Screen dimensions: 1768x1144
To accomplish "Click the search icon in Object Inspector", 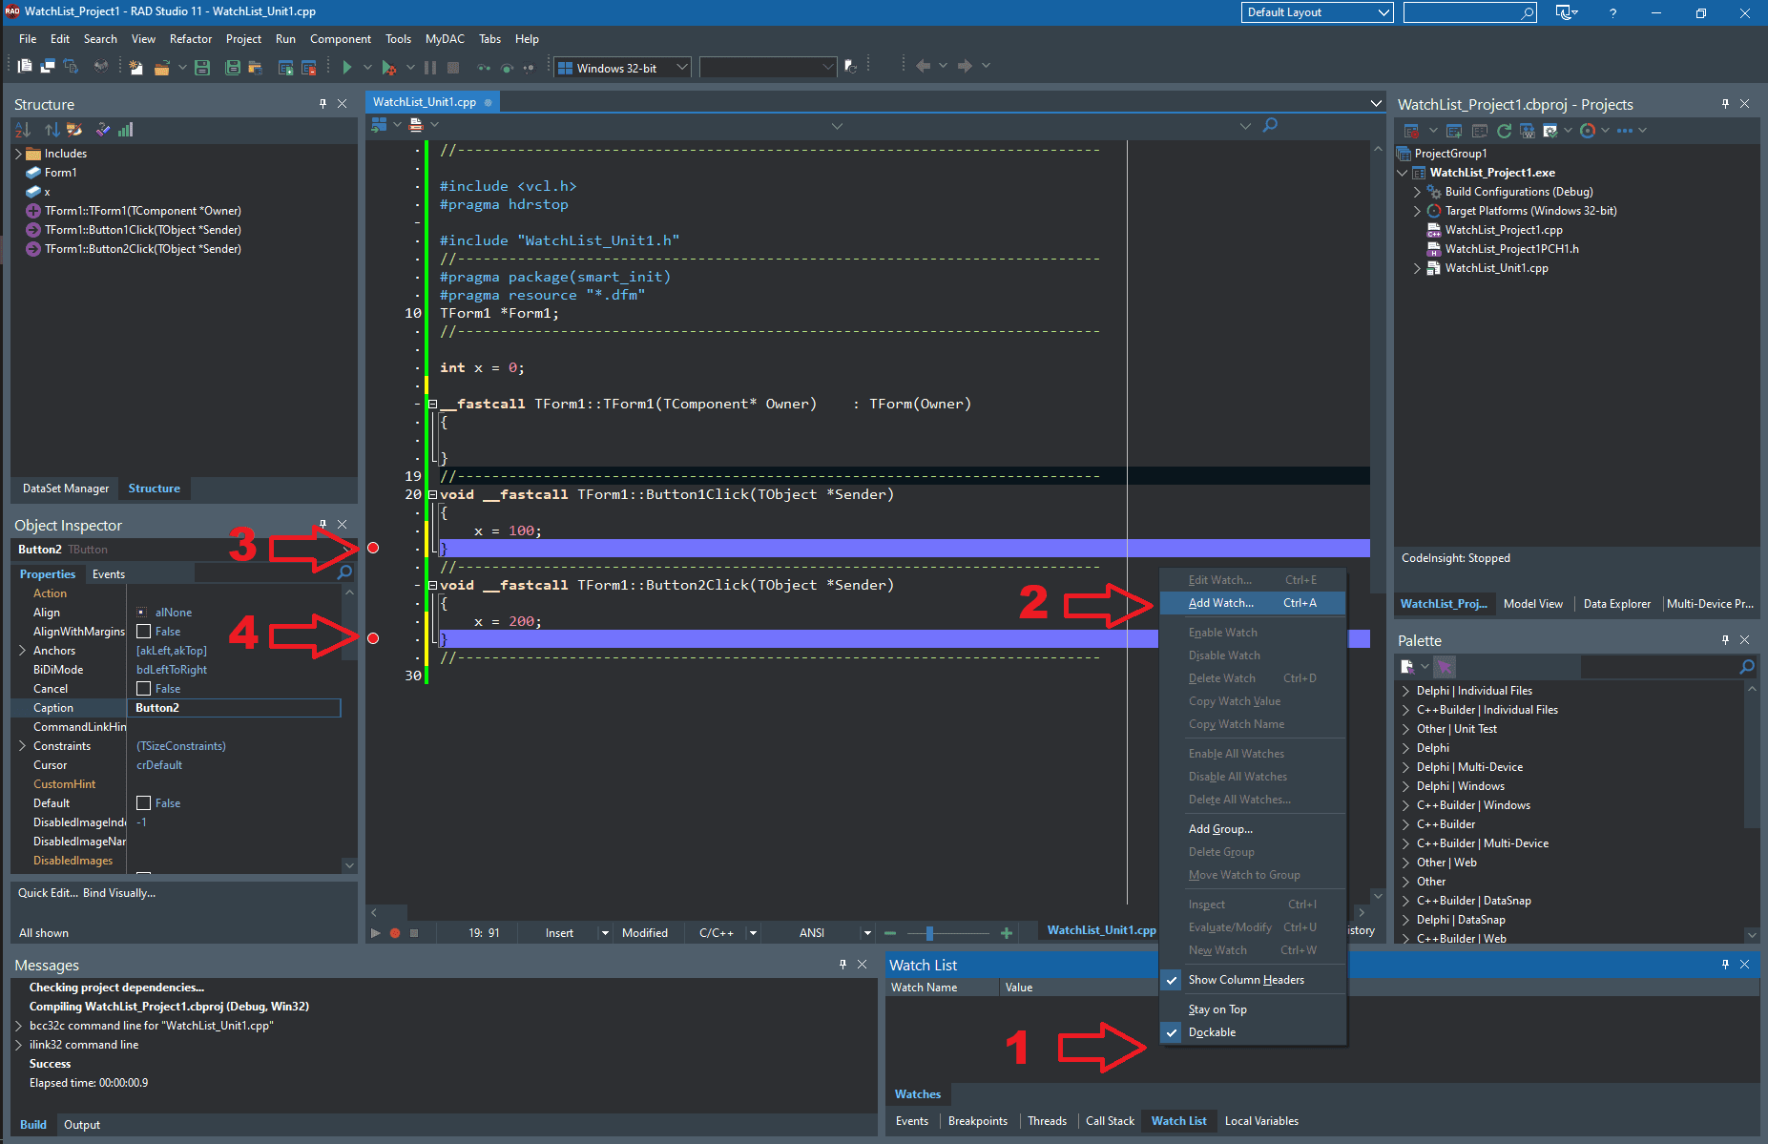I will click(x=344, y=572).
